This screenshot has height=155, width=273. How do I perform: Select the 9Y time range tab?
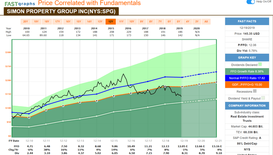142,22
